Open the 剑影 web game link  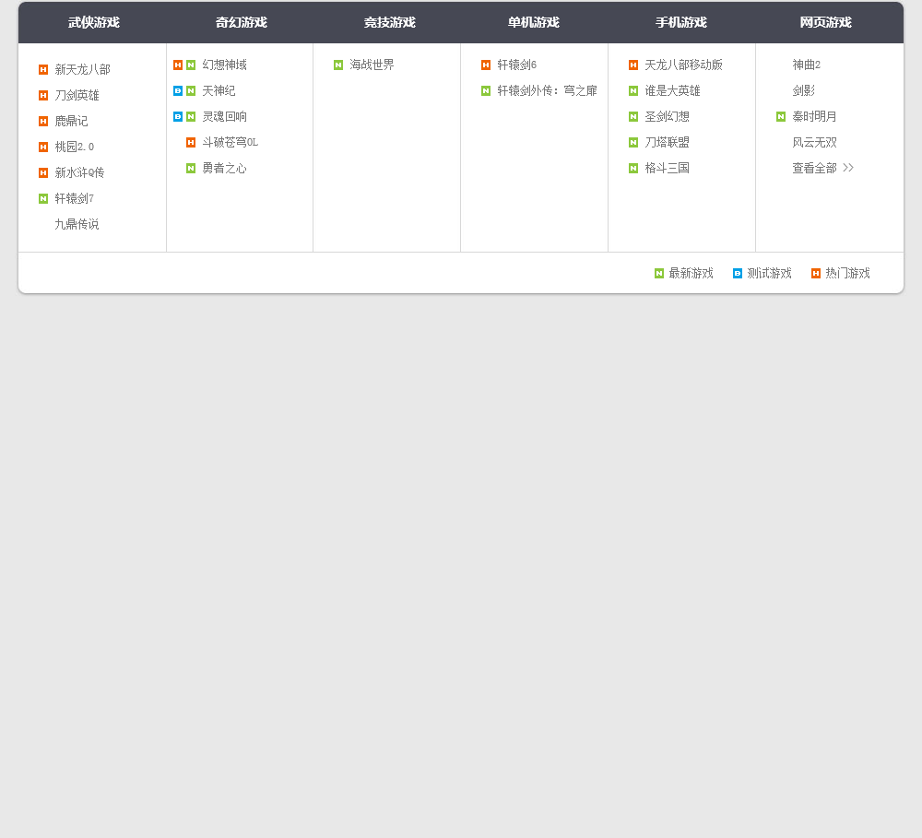[x=804, y=90]
